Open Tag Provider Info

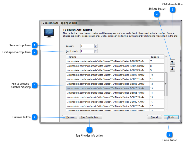point(90,117)
